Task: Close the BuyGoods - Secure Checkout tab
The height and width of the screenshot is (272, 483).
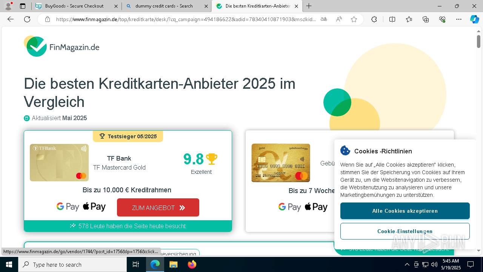Action: [116, 6]
